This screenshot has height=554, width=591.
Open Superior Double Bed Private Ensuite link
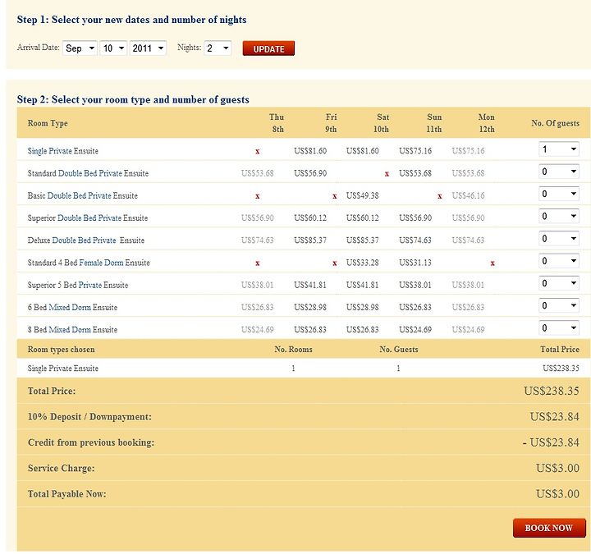[x=88, y=217]
